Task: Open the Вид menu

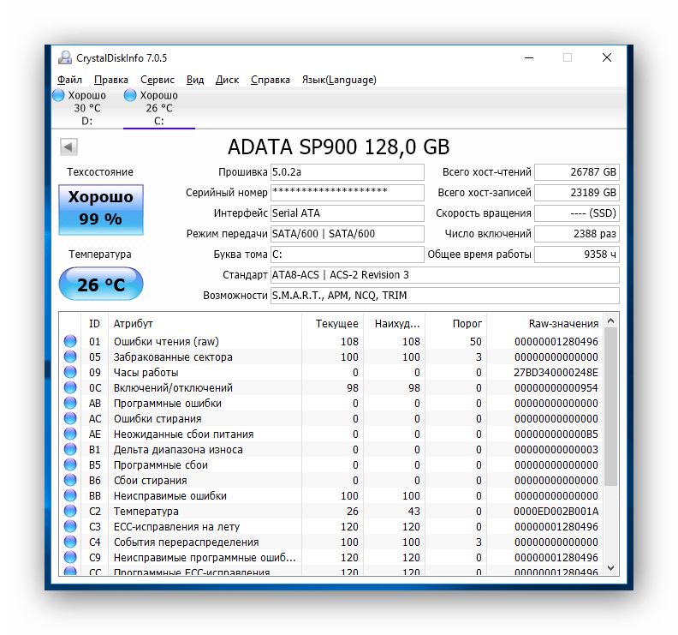Action: (195, 80)
